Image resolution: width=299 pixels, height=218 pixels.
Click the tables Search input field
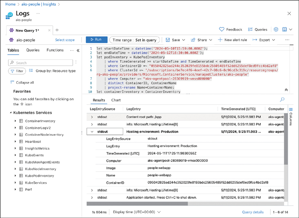click(x=41, y=63)
